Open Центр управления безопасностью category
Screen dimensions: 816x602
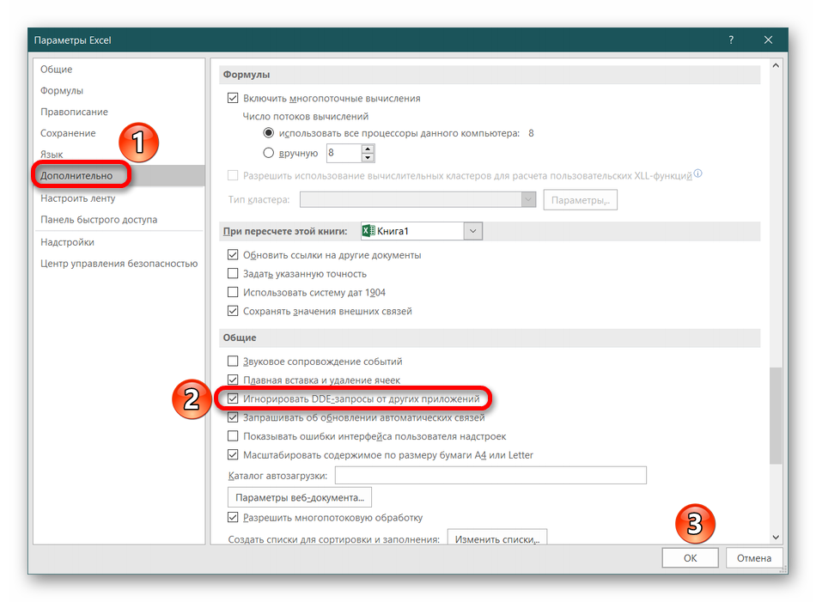pos(119,264)
